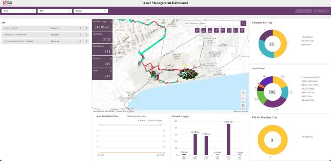Open the PSS dropdown filter

55,11
